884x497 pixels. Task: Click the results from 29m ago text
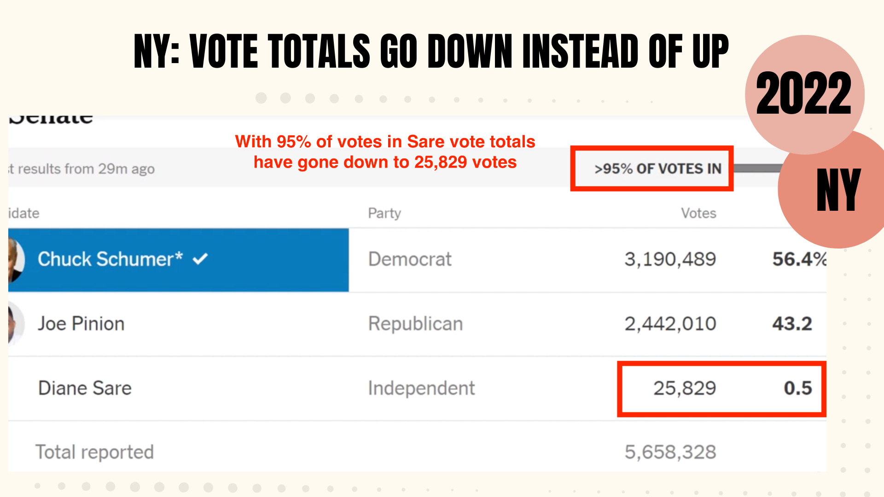coord(81,169)
